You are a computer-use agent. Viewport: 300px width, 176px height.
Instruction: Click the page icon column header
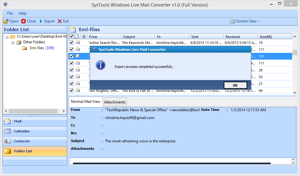[x=77, y=36]
